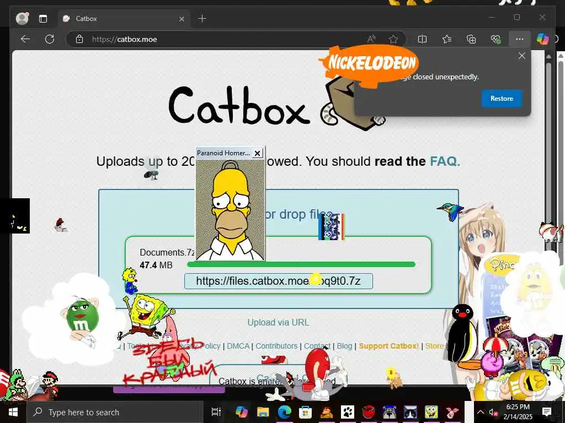Open the DMCA link
Screen dimensions: 565x423
pyautogui.click(x=238, y=346)
